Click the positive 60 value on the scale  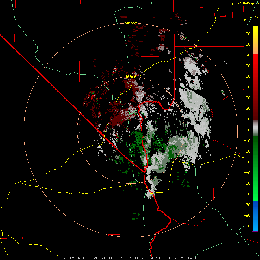pyautogui.click(x=248, y=66)
